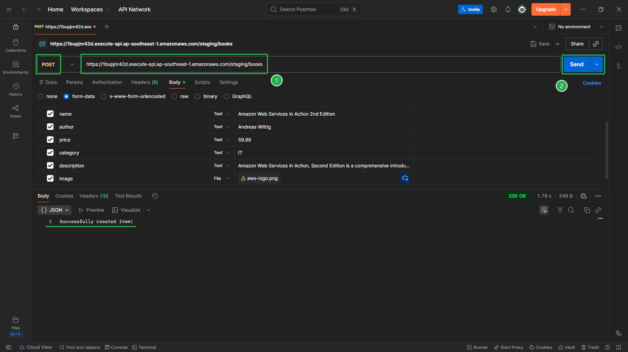Screen dimensions: 628x352
Task: Click the Send button
Action: [x=577, y=64]
